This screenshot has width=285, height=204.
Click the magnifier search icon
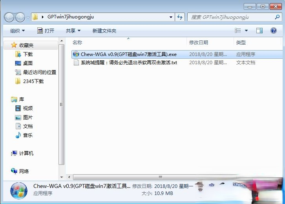click(x=277, y=17)
